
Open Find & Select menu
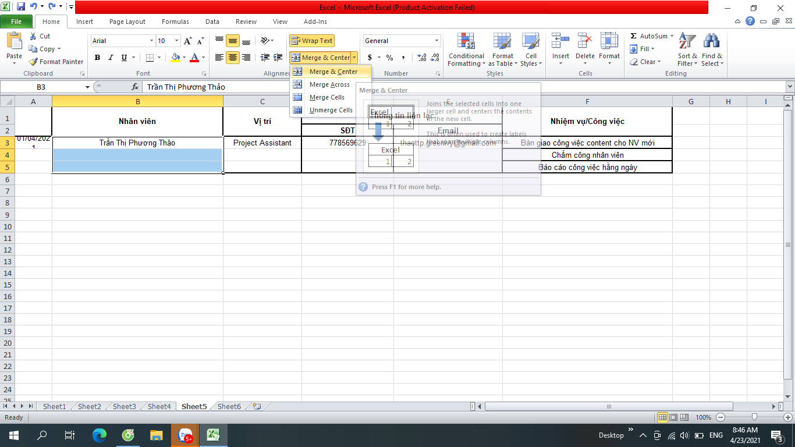pyautogui.click(x=712, y=50)
